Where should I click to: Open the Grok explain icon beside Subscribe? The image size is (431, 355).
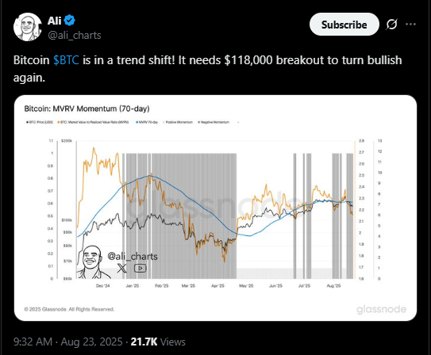(391, 25)
